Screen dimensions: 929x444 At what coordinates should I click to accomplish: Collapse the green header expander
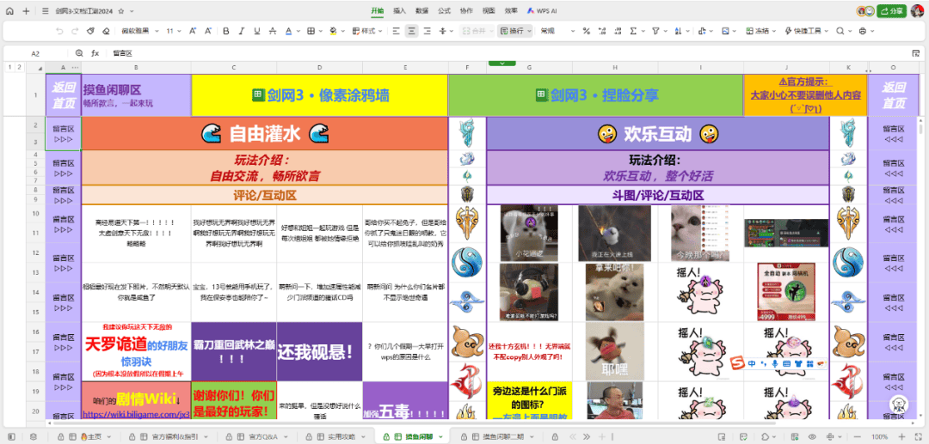coord(501,64)
